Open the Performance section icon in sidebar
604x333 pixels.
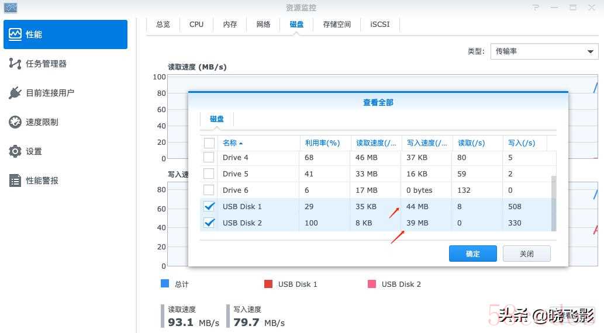[x=15, y=34]
